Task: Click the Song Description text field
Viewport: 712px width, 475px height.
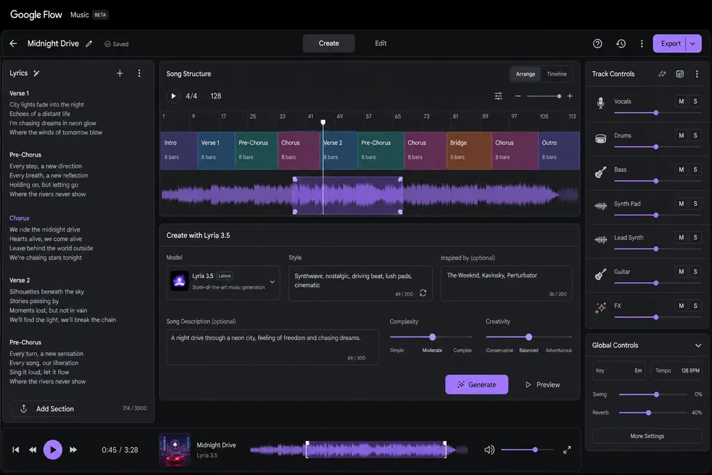Action: (x=273, y=348)
